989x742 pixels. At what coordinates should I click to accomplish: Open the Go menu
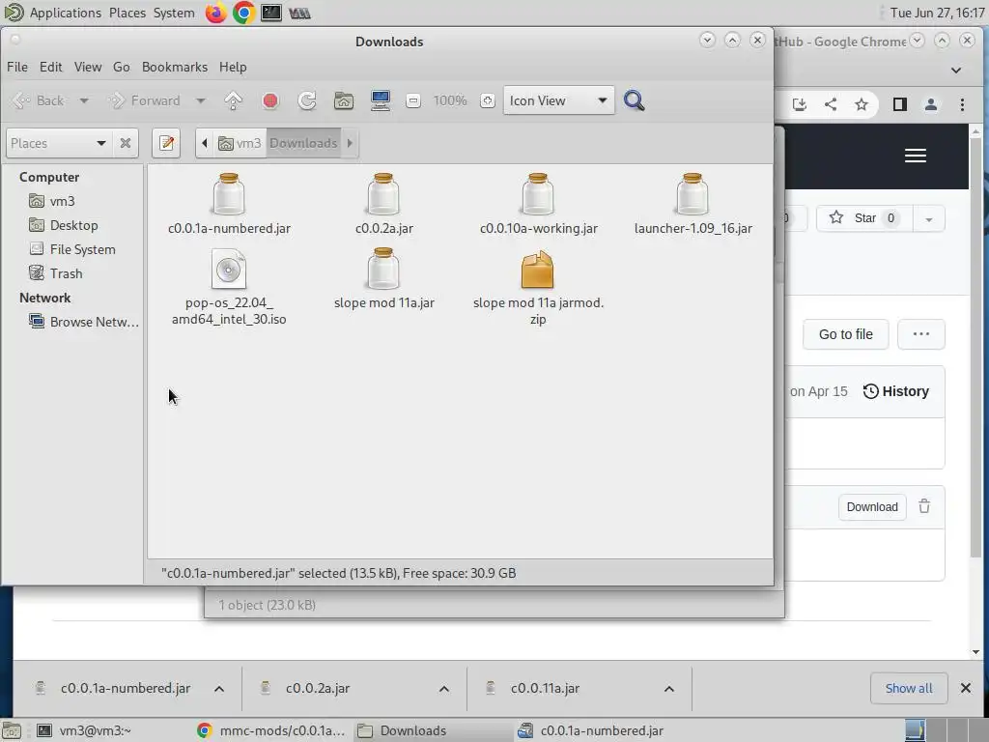point(121,67)
